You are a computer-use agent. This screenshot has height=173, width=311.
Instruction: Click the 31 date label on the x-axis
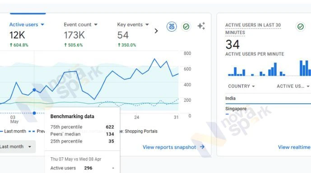pos(176,118)
